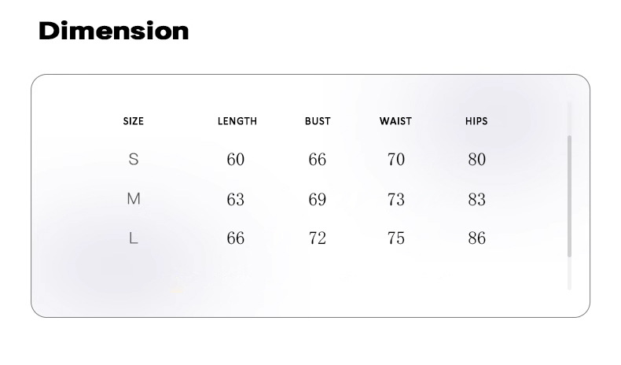Click hips value 86 for size L
This screenshot has width=621, height=365.
pyautogui.click(x=477, y=238)
